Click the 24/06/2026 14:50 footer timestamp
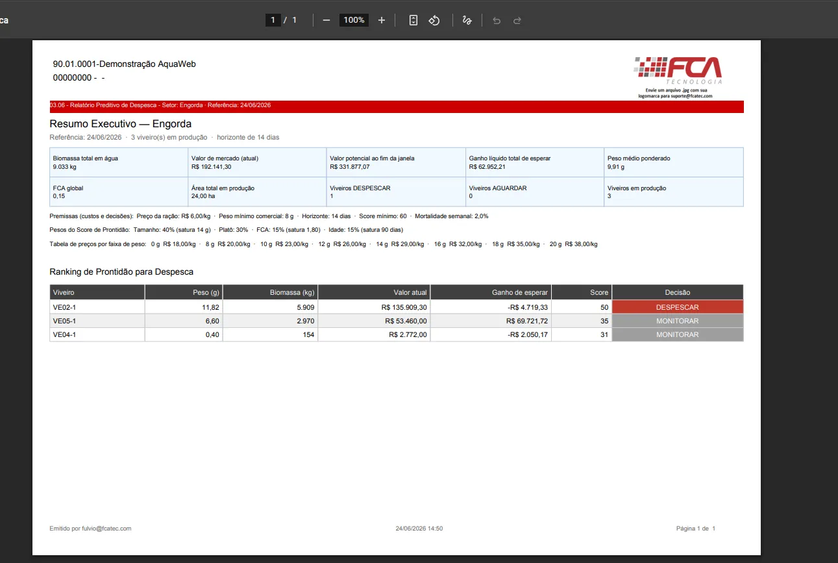 point(419,529)
